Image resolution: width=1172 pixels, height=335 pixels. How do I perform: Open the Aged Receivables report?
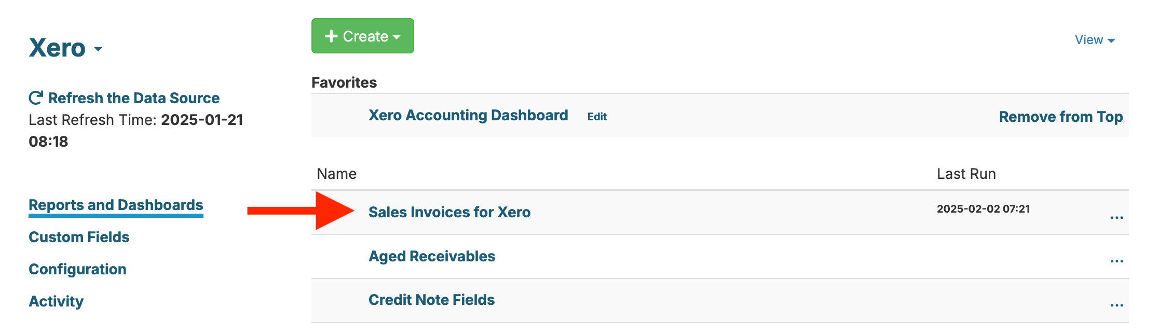(x=431, y=256)
